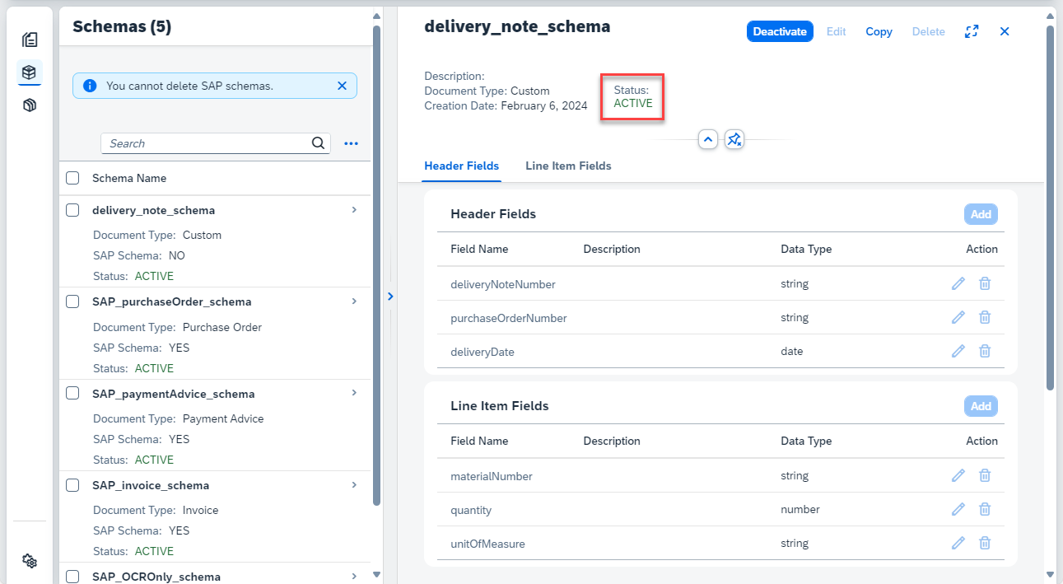Check the SAP_OCROnly_schema checkbox
This screenshot has width=1063, height=584.
(x=72, y=577)
